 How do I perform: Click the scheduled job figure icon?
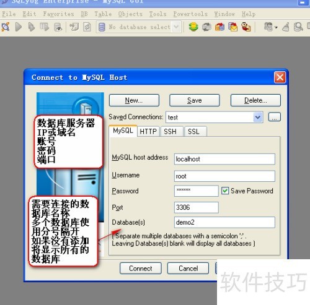pyautogui.click(x=246, y=27)
